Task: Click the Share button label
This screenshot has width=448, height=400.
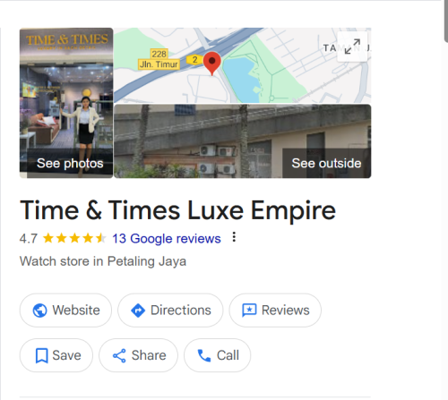Action: tap(149, 355)
